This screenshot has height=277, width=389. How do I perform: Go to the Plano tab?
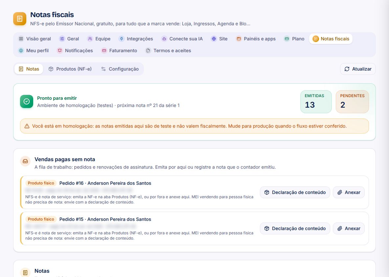click(294, 39)
